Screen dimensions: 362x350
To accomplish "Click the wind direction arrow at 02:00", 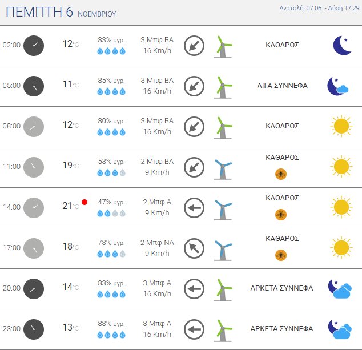I will pyautogui.click(x=194, y=45).
